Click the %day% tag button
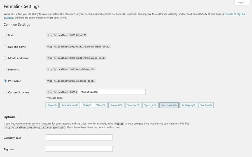This screenshot has width=252, height=157. [87, 105]
